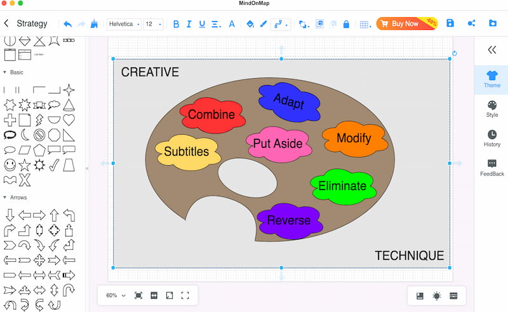Click the fullscreen corners icon
Screen dimensions: 508x312
(x=185, y=295)
